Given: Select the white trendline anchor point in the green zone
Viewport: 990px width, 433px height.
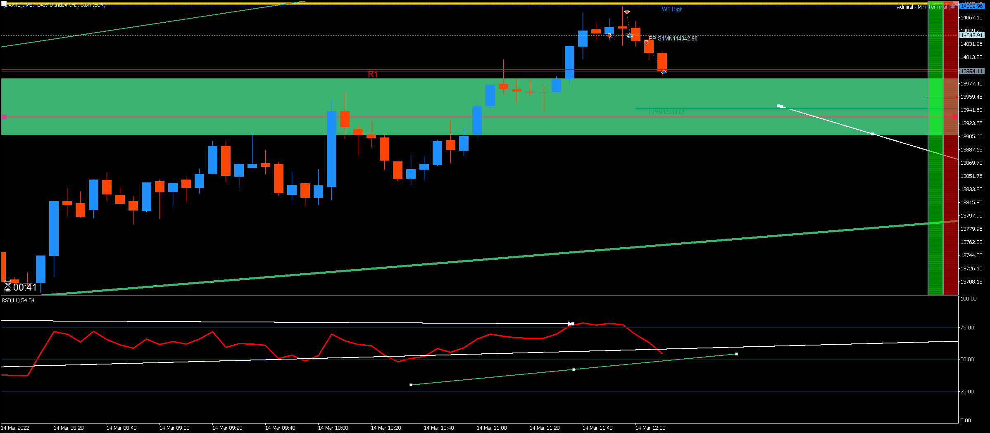Looking at the screenshot, I should (x=872, y=134).
